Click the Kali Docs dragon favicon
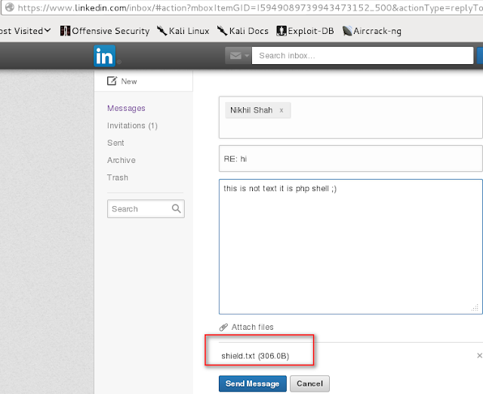 click(222, 31)
